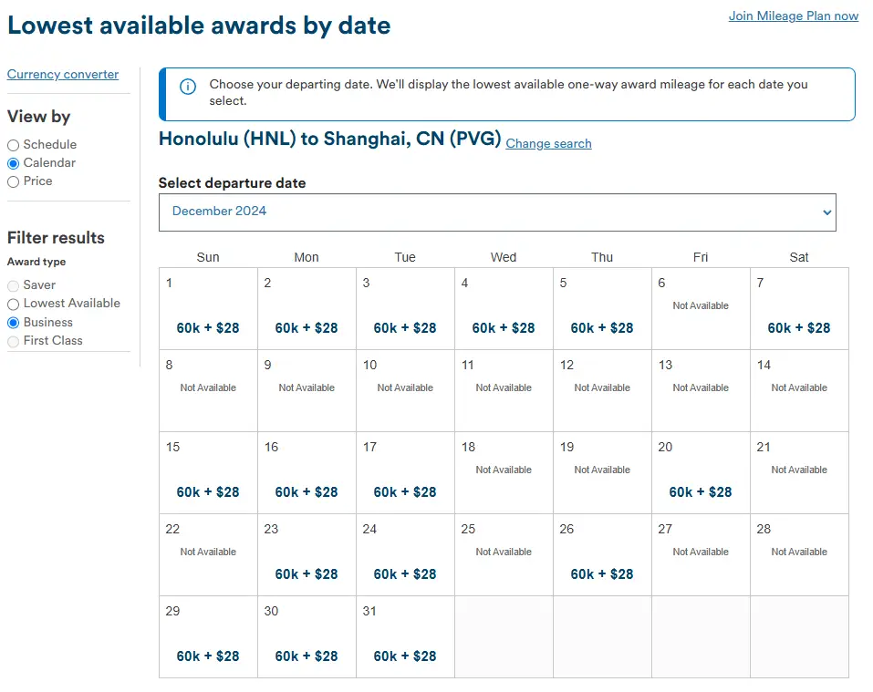This screenshot has width=873, height=692.
Task: Choose December 26 departure date
Action: click(x=602, y=573)
